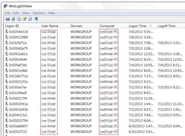185x136 pixels.
Task: Click logon time 7/1/2013 11:24
Action: pyautogui.click(x=142, y=98)
